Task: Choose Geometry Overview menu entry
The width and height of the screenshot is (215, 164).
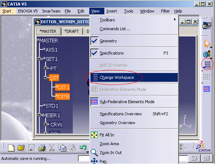Action: 134,123
